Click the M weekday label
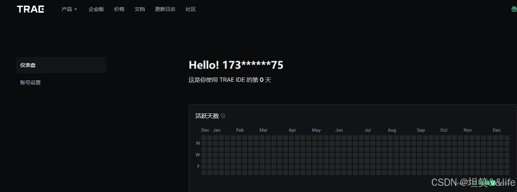 coord(198,143)
